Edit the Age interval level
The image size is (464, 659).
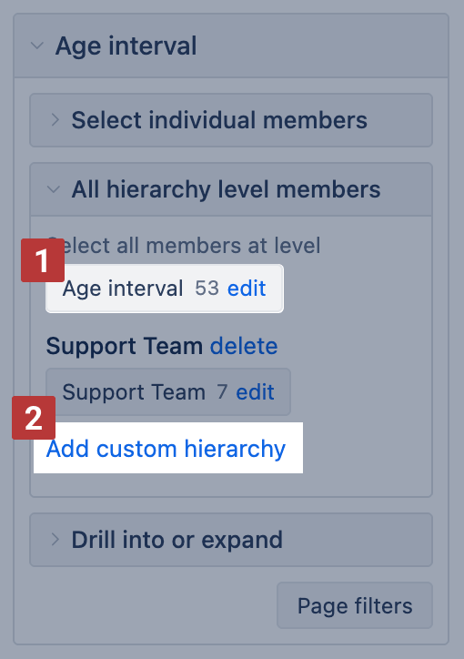click(x=247, y=289)
